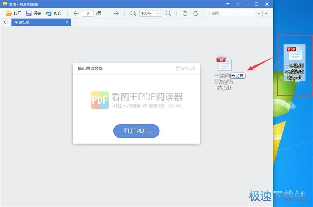Go to previous page with left arrow
This screenshot has height=207, width=313.
[76, 13]
